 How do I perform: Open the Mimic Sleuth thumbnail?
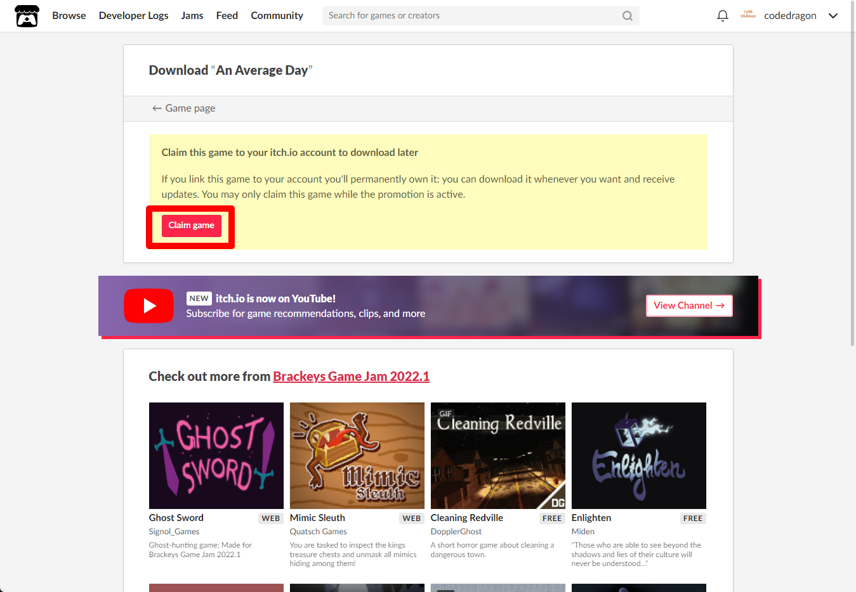(357, 456)
